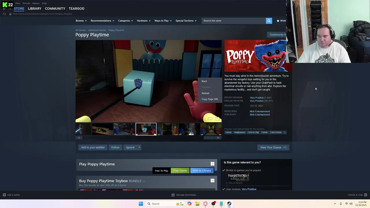Click the fullscreen icon on the screenshot viewer
370x208 pixels.
coord(217,119)
